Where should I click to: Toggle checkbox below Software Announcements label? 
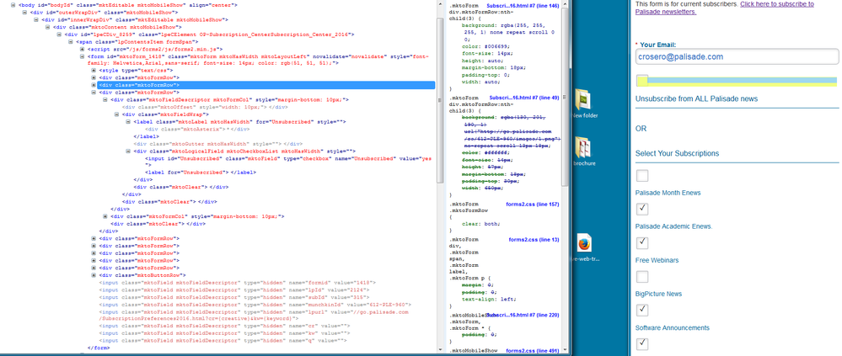click(642, 343)
